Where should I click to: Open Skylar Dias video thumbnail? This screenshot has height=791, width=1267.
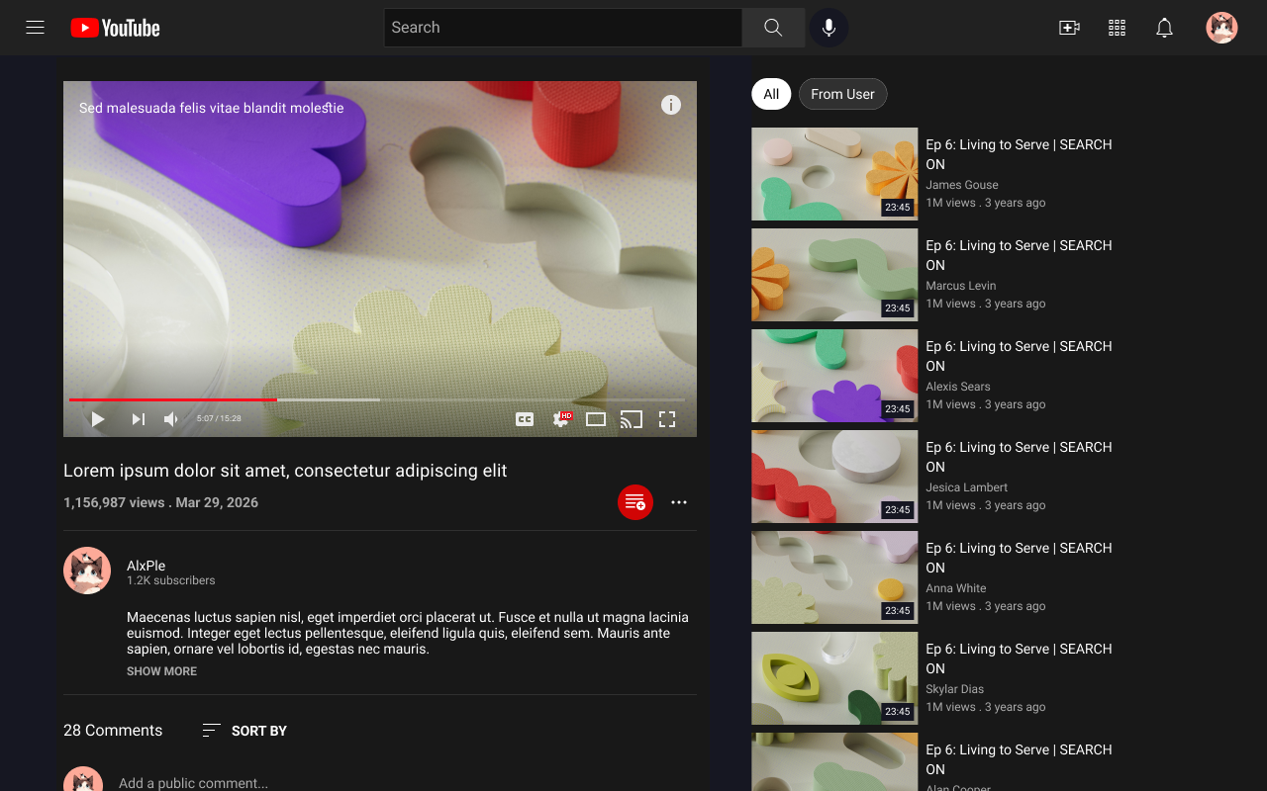pyautogui.click(x=834, y=678)
